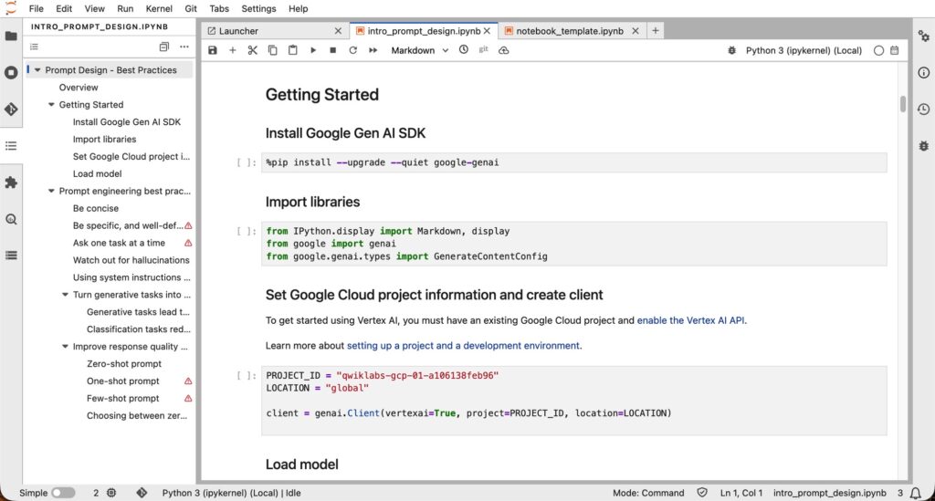Run the selected cell
935x501 pixels.
click(312, 50)
